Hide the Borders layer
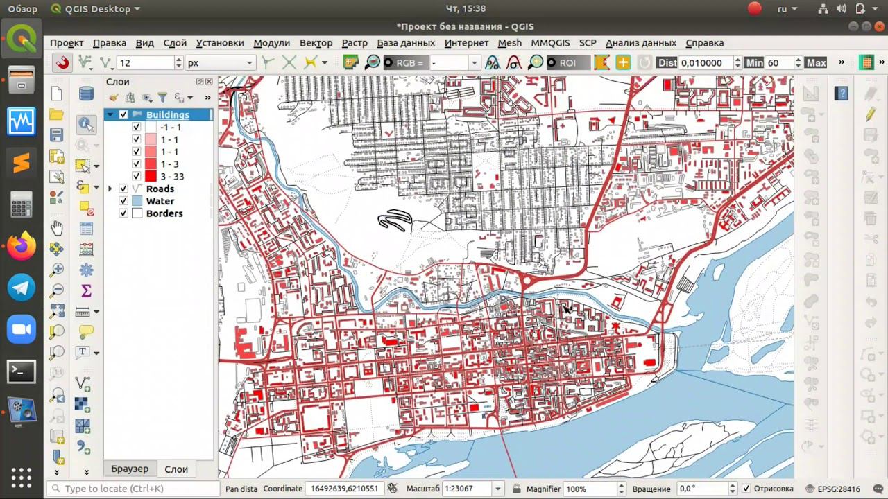 tap(123, 213)
